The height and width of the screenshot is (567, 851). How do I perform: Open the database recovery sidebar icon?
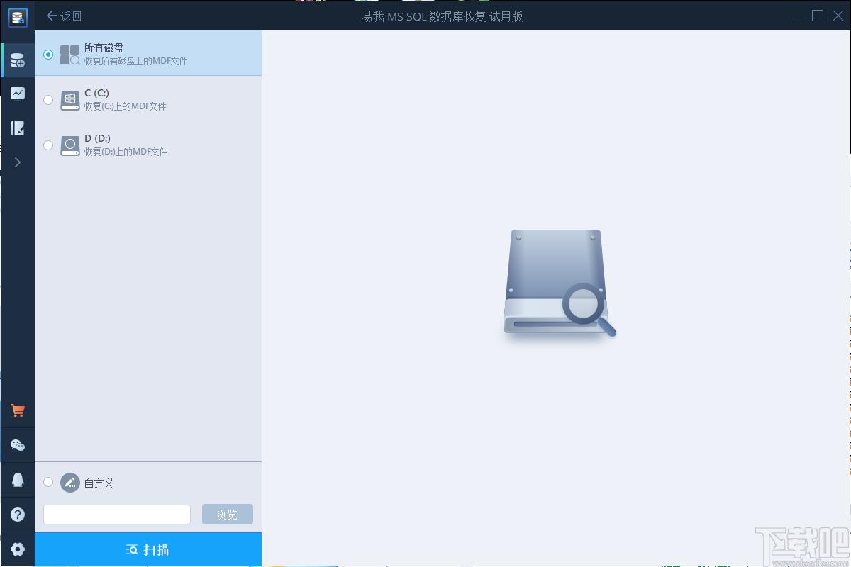point(17,60)
